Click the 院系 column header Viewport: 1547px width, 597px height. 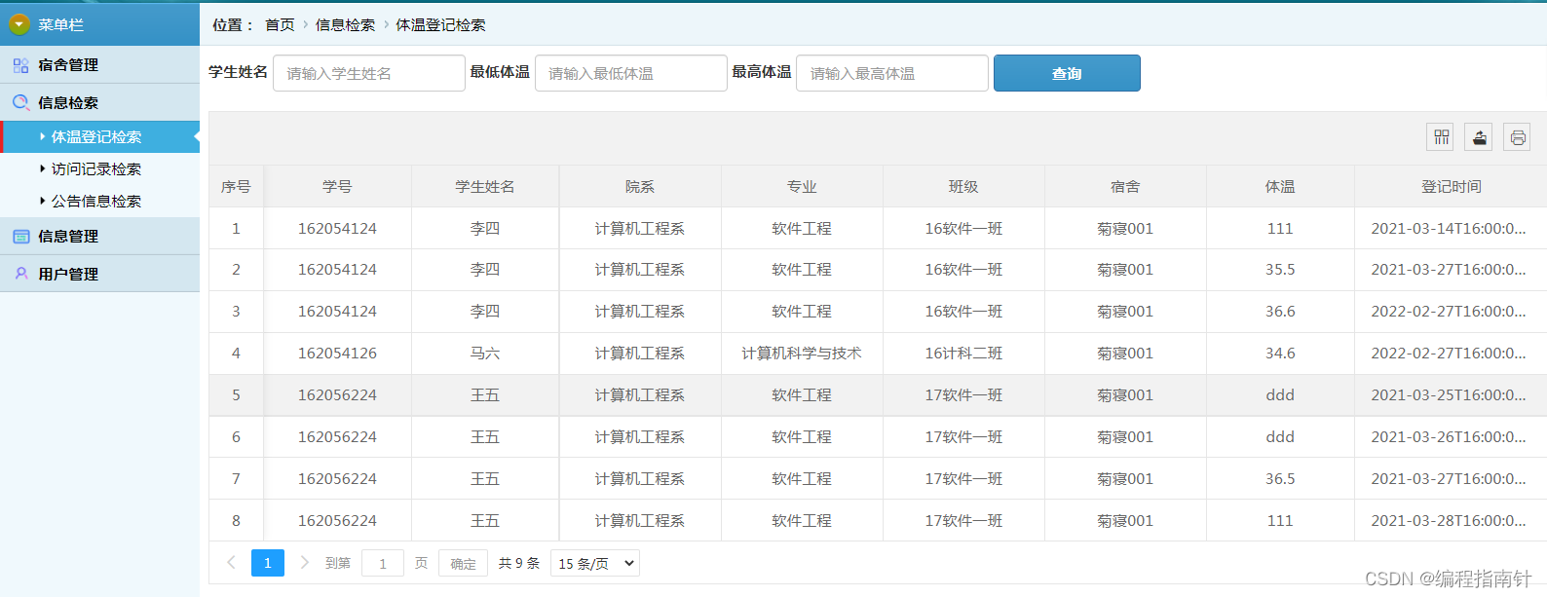tap(640, 187)
